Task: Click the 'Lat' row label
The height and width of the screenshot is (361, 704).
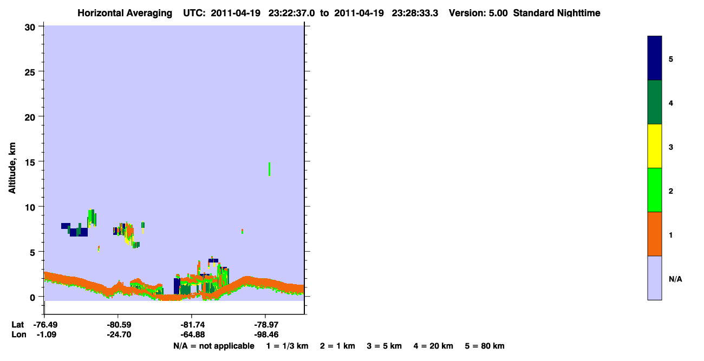Action: click(x=18, y=325)
